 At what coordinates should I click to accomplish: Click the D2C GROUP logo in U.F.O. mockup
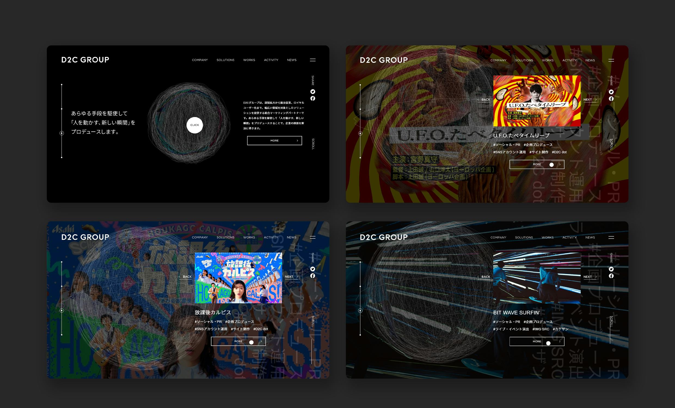pos(384,60)
